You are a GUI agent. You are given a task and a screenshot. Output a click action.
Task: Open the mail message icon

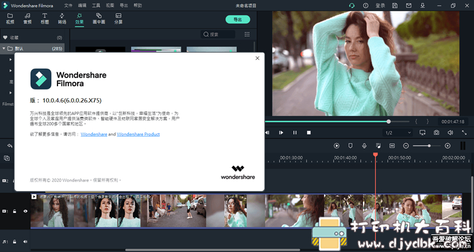point(409,5)
